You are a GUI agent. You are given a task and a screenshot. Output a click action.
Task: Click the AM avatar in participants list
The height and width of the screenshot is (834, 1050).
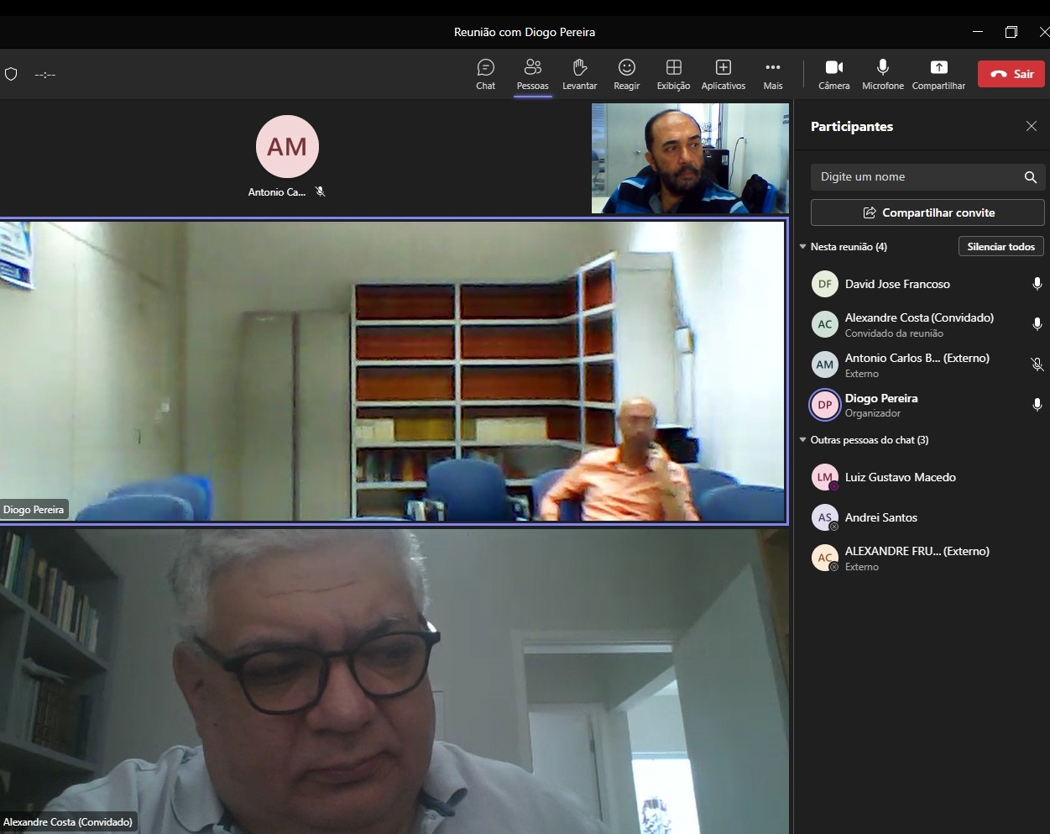[x=824, y=365]
